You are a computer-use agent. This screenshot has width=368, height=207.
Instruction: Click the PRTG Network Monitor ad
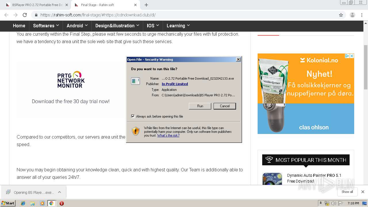71,89
